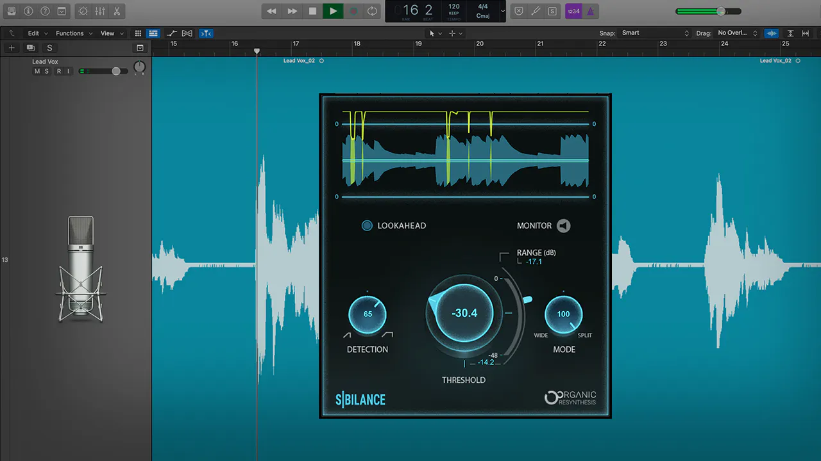Record-enable the Lead Vox track
Viewport: 821px width, 461px height.
(59, 71)
